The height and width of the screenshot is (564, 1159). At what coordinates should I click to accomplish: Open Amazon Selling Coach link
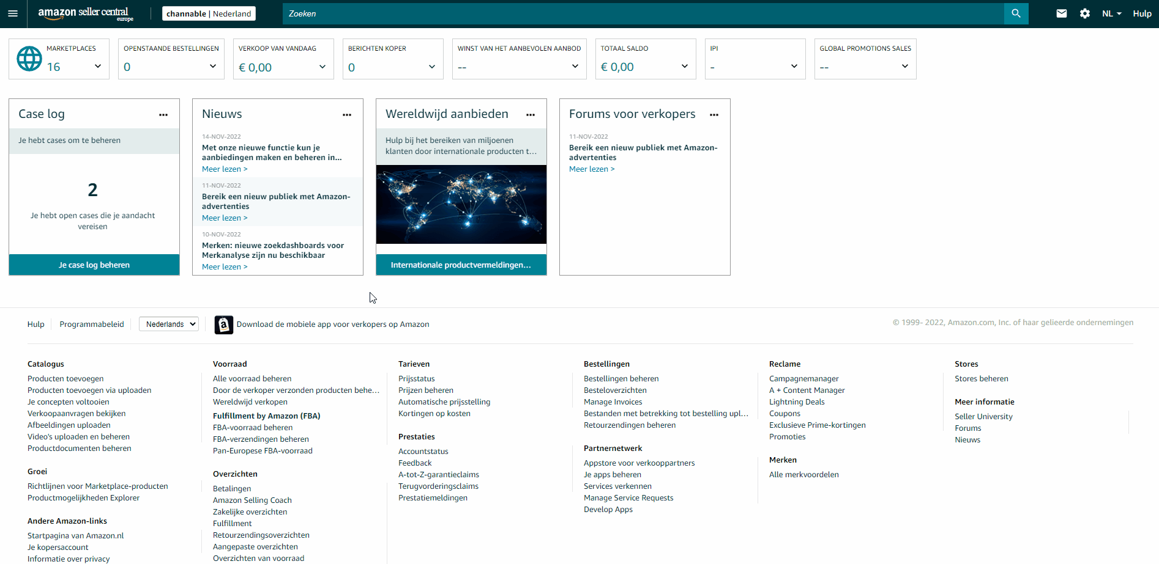tap(252, 500)
